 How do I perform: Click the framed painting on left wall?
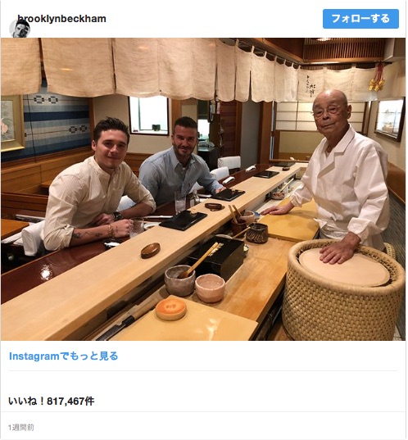click(11, 124)
